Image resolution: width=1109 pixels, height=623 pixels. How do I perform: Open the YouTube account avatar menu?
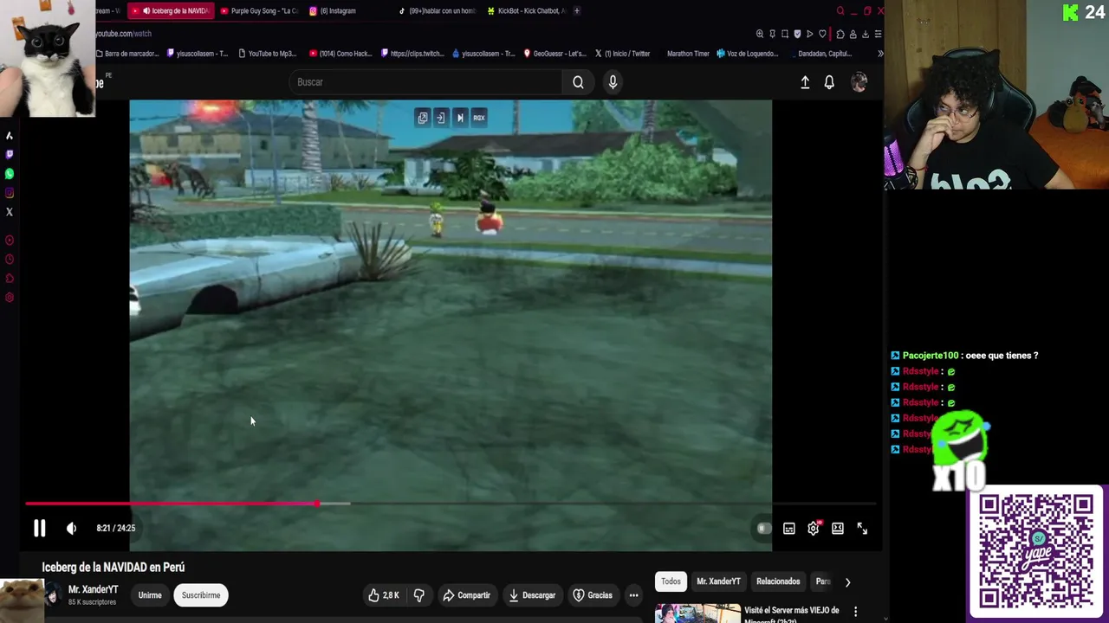coord(859,82)
